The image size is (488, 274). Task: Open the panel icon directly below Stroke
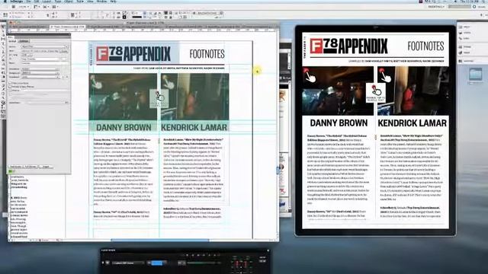(464, 53)
